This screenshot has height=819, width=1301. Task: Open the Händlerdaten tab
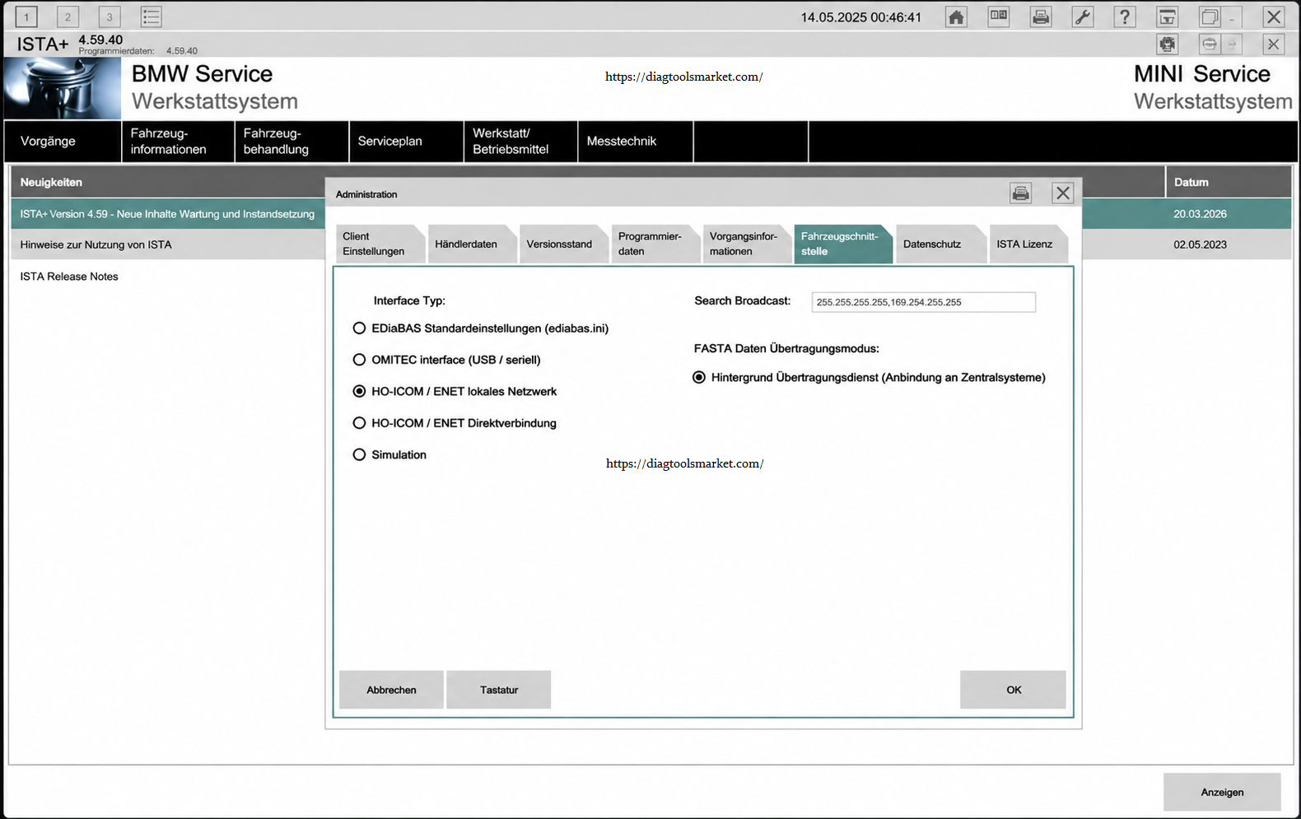472,244
